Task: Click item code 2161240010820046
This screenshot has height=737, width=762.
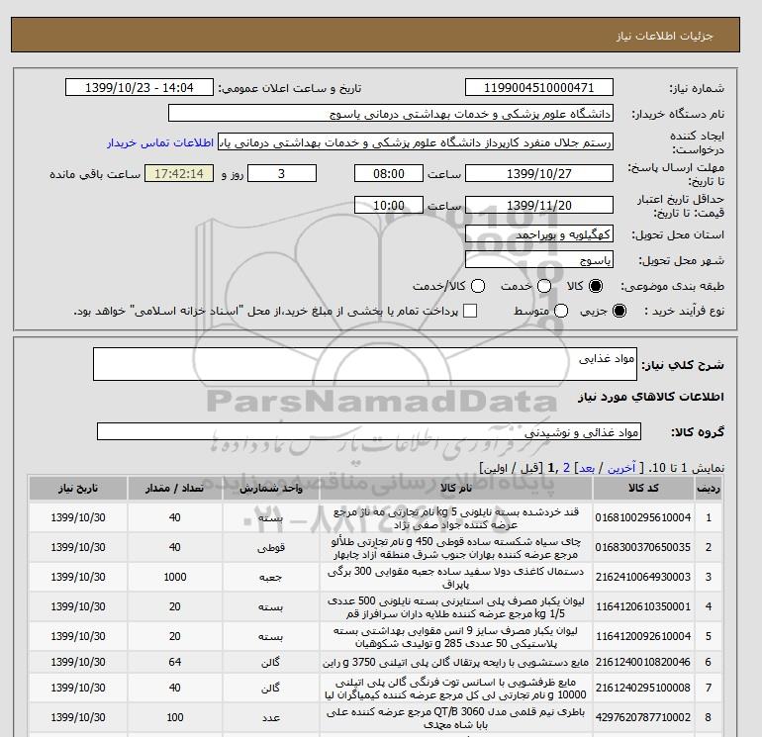Action: point(643,662)
